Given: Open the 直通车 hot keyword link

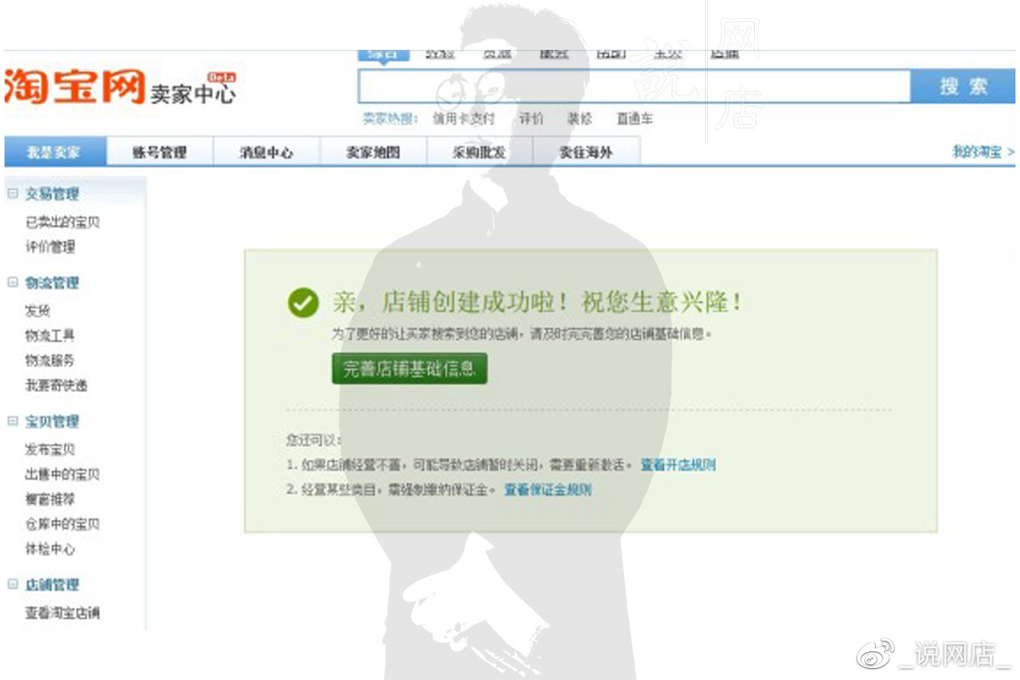Looking at the screenshot, I should [x=635, y=119].
